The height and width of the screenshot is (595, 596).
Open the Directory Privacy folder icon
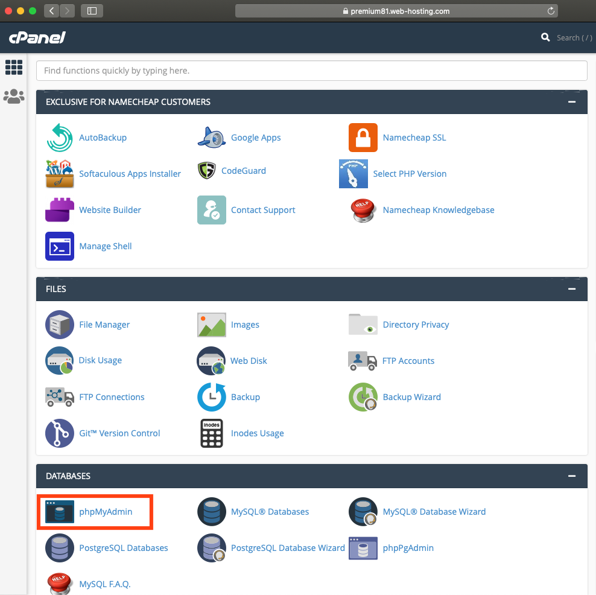[363, 325]
